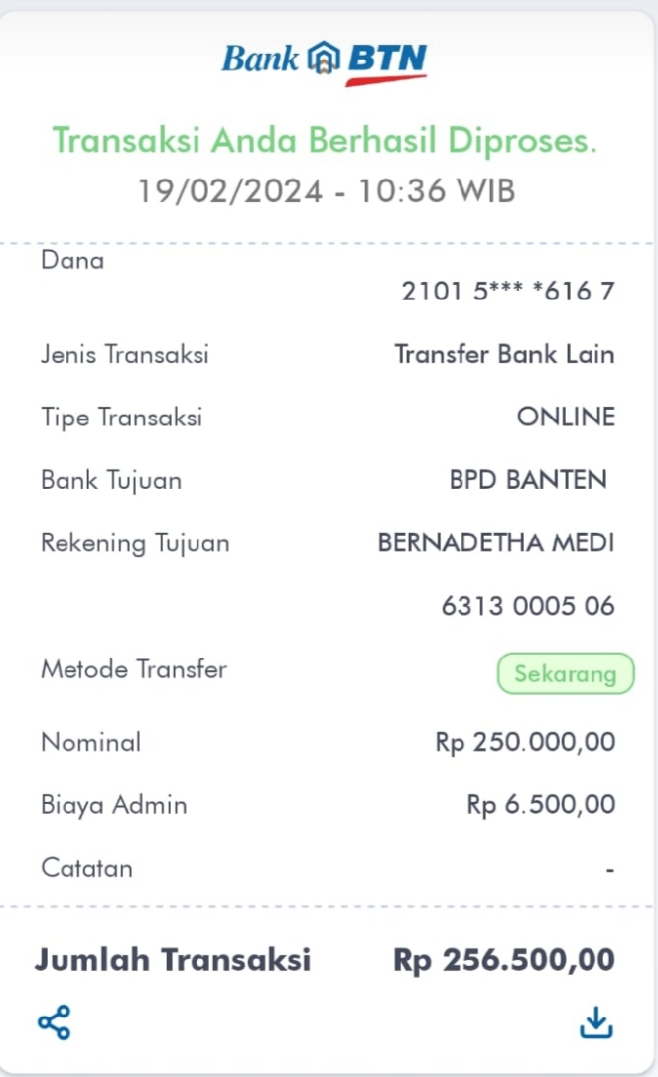The image size is (658, 1077).
Task: Tap the Catatan label
Action: 86,868
